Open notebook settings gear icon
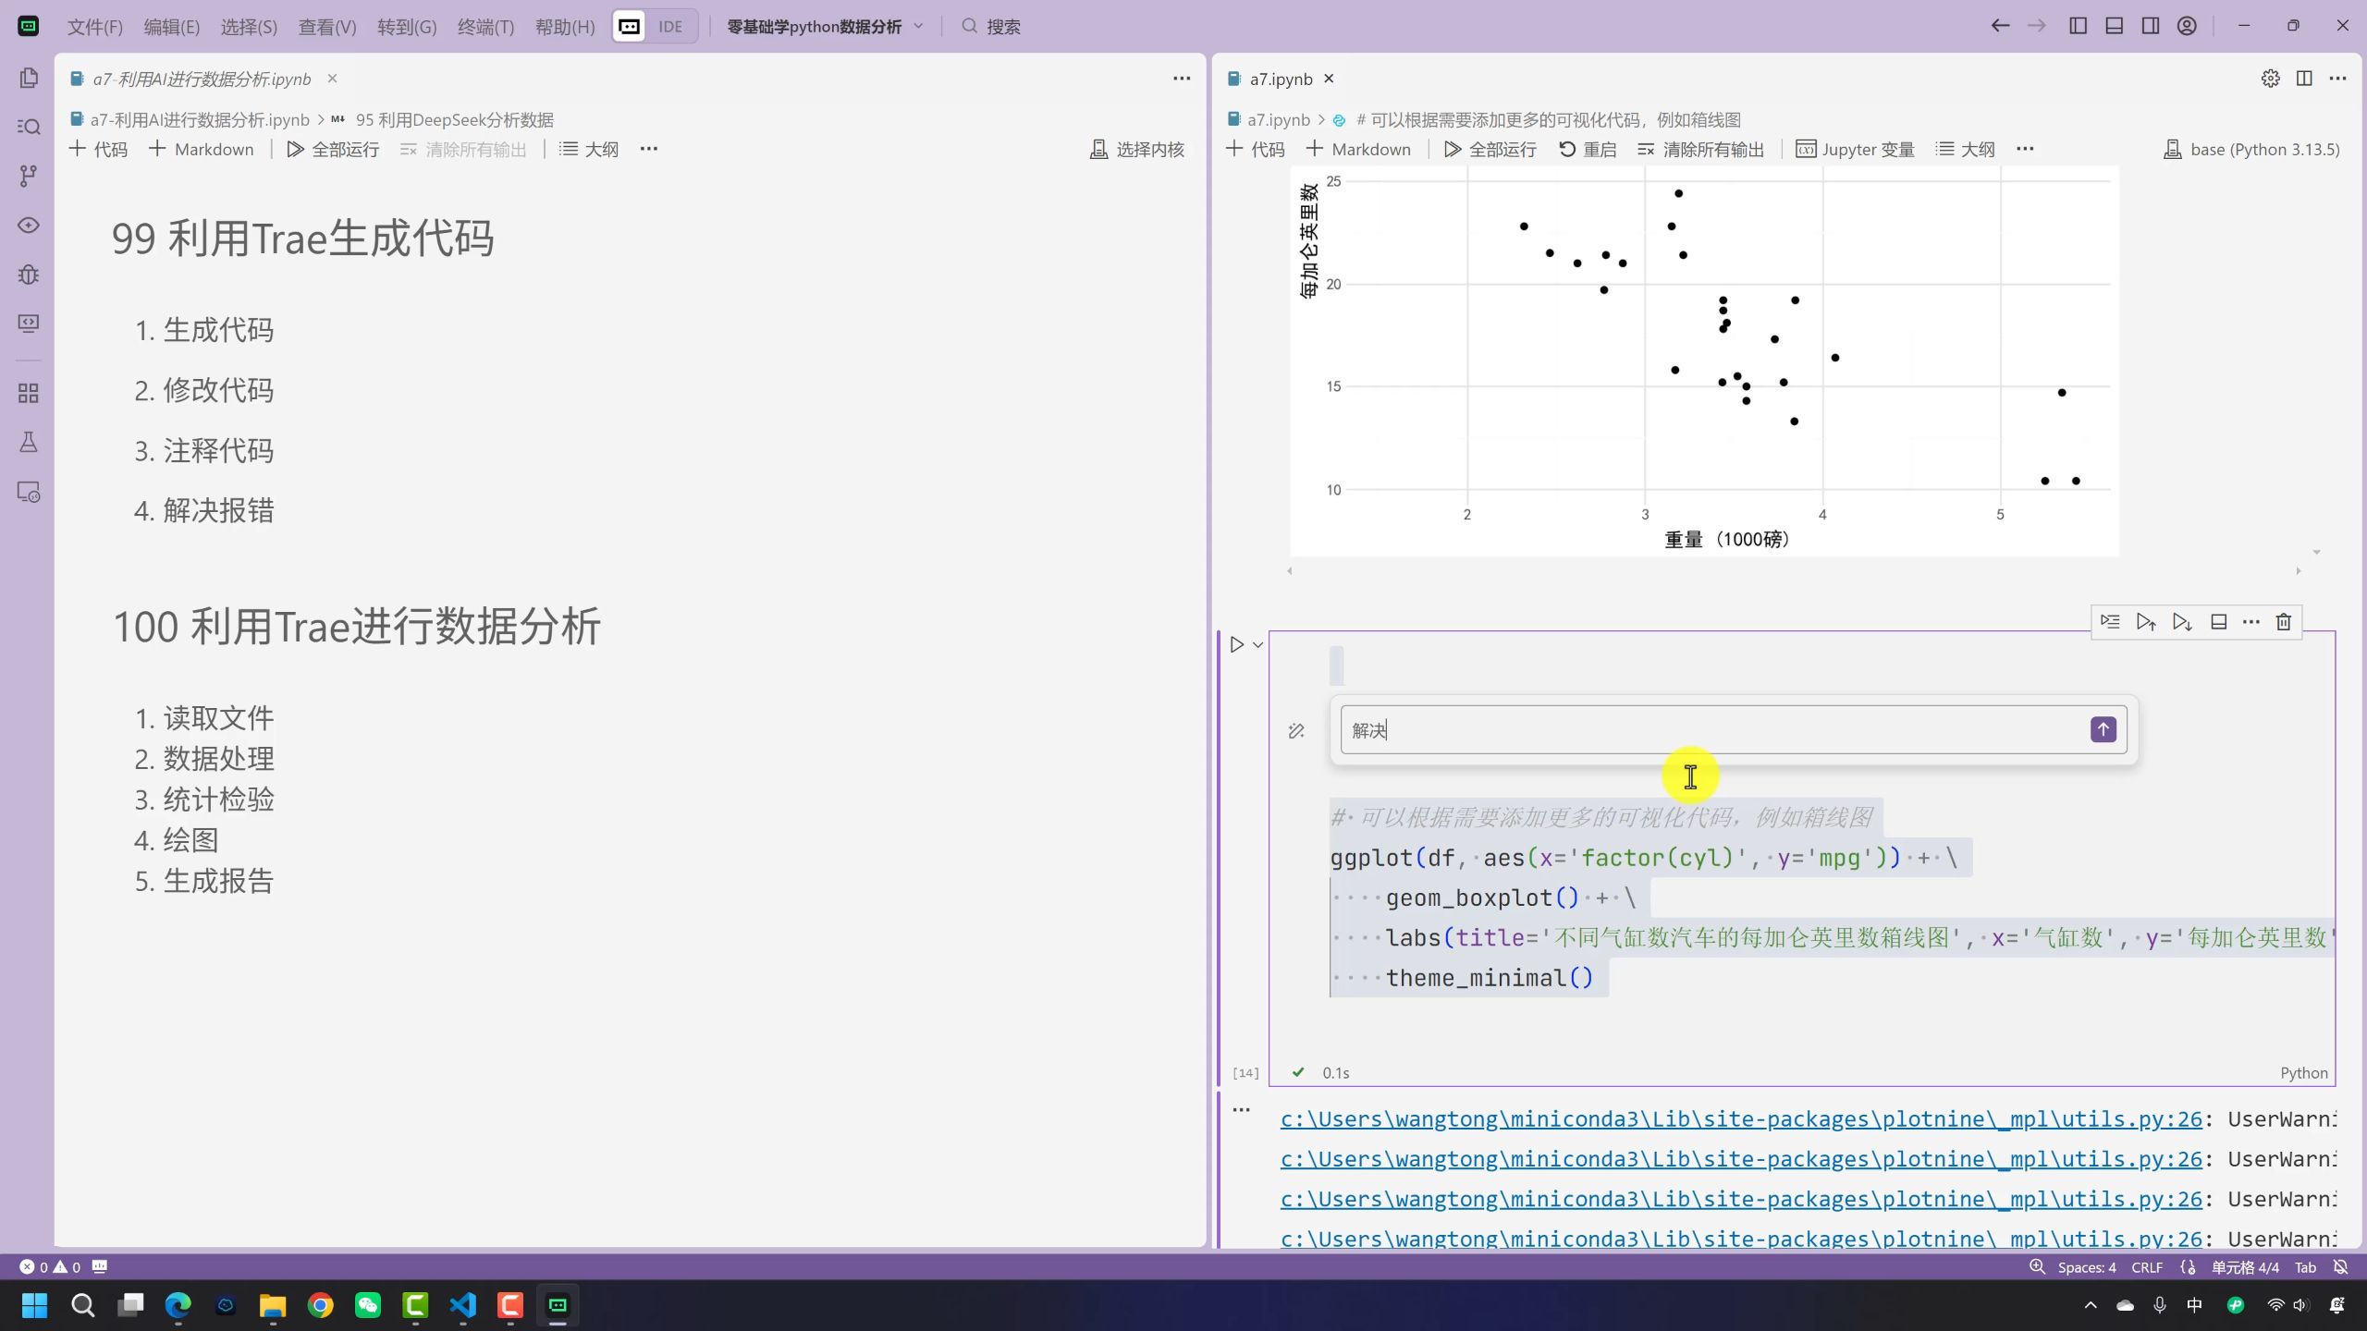This screenshot has width=2367, height=1331. (x=2270, y=79)
